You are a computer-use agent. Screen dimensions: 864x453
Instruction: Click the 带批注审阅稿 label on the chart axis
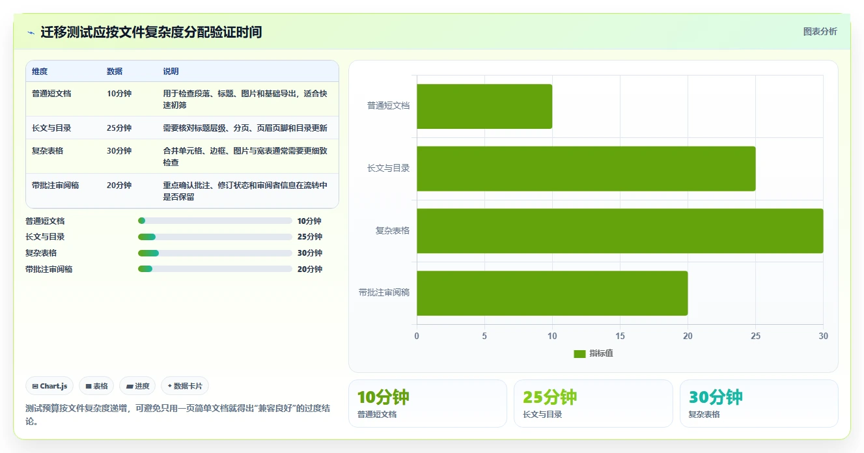[384, 293]
